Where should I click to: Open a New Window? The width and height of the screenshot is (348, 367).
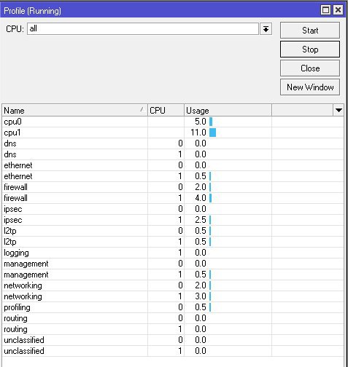[x=310, y=87]
